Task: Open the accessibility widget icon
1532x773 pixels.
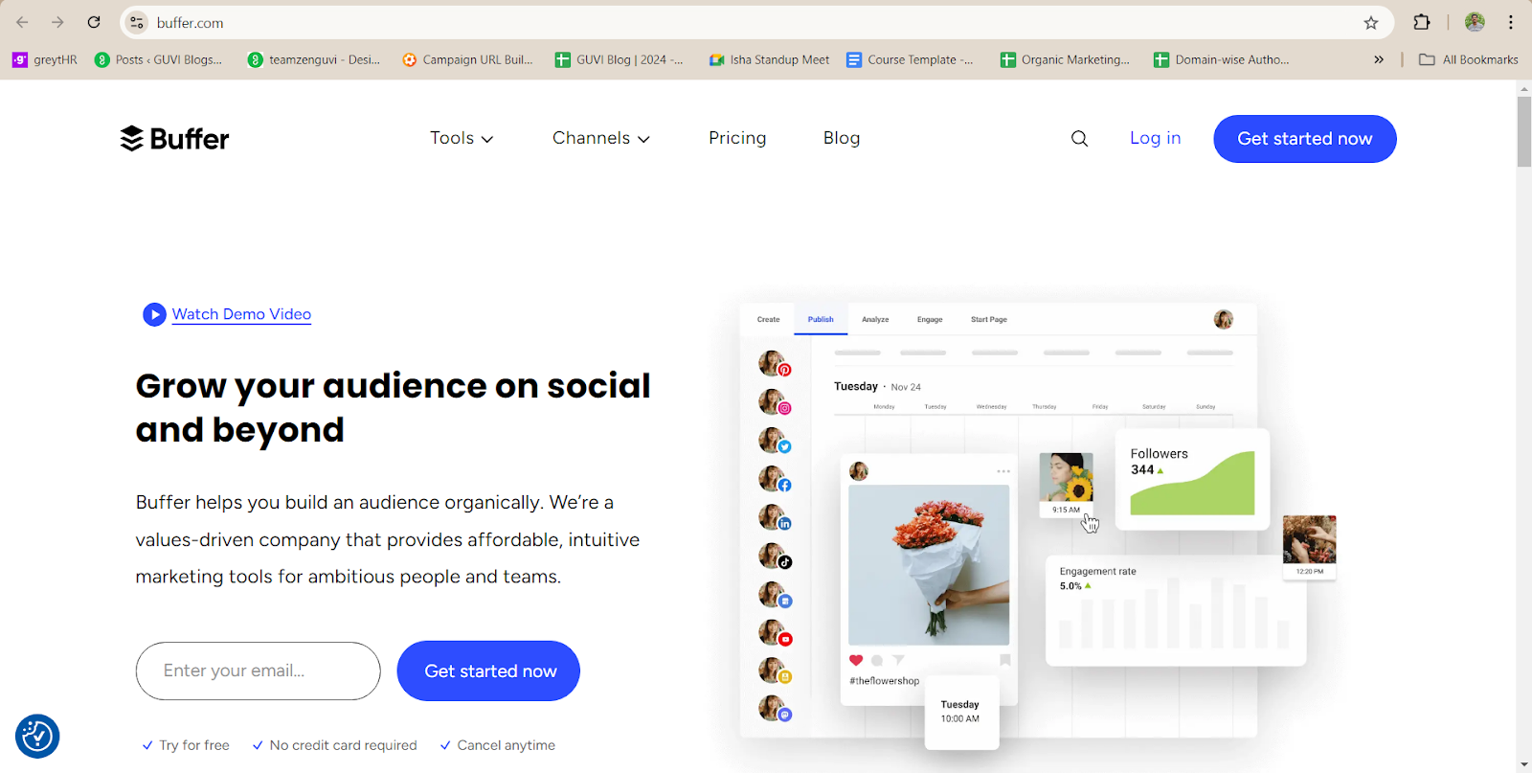Action: pyautogui.click(x=37, y=736)
